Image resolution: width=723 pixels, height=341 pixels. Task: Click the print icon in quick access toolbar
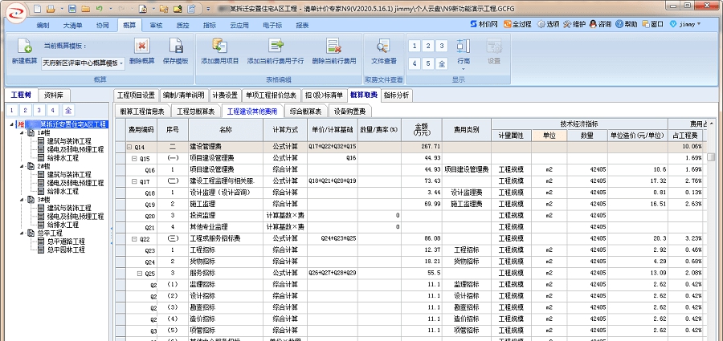tap(51, 9)
